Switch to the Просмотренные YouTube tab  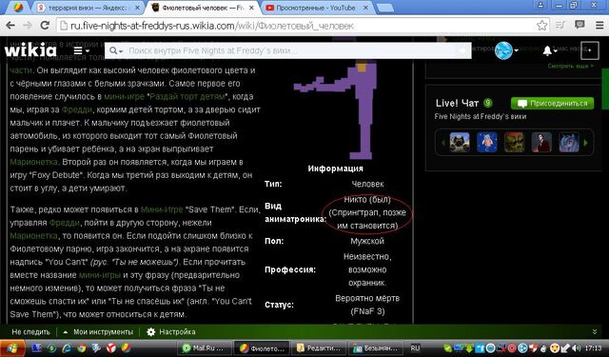click(x=316, y=8)
